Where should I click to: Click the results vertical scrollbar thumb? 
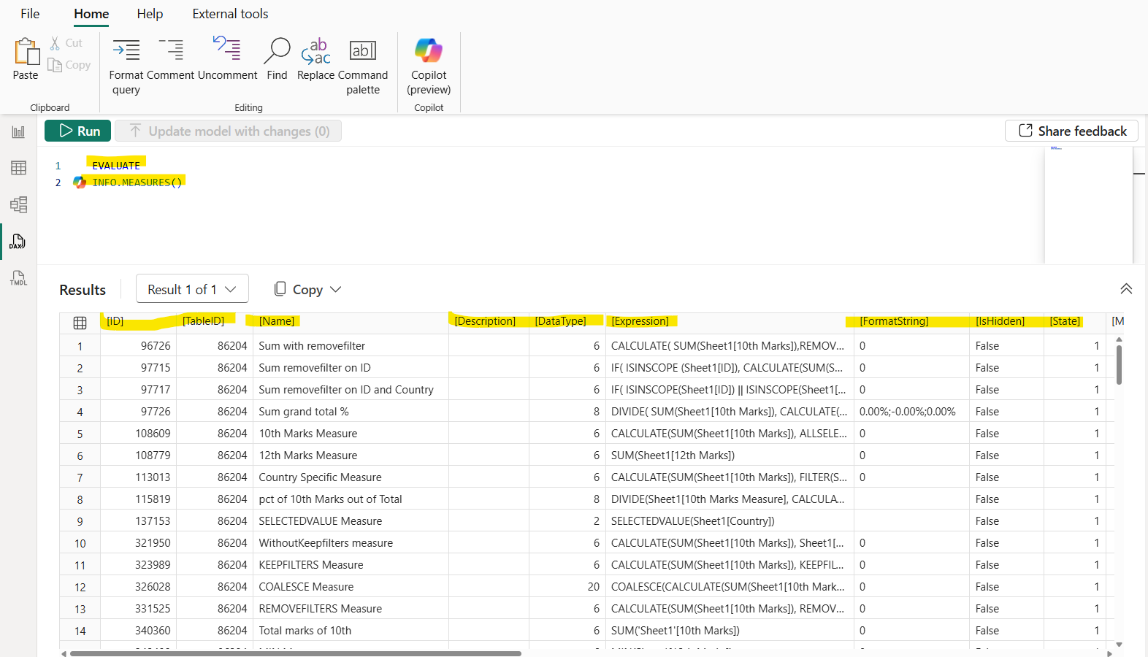pyautogui.click(x=1119, y=364)
